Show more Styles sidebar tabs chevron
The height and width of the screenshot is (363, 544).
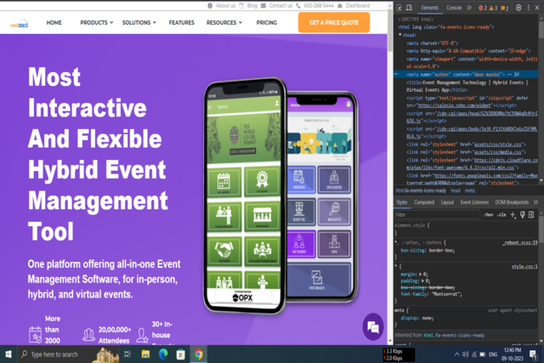click(x=536, y=202)
